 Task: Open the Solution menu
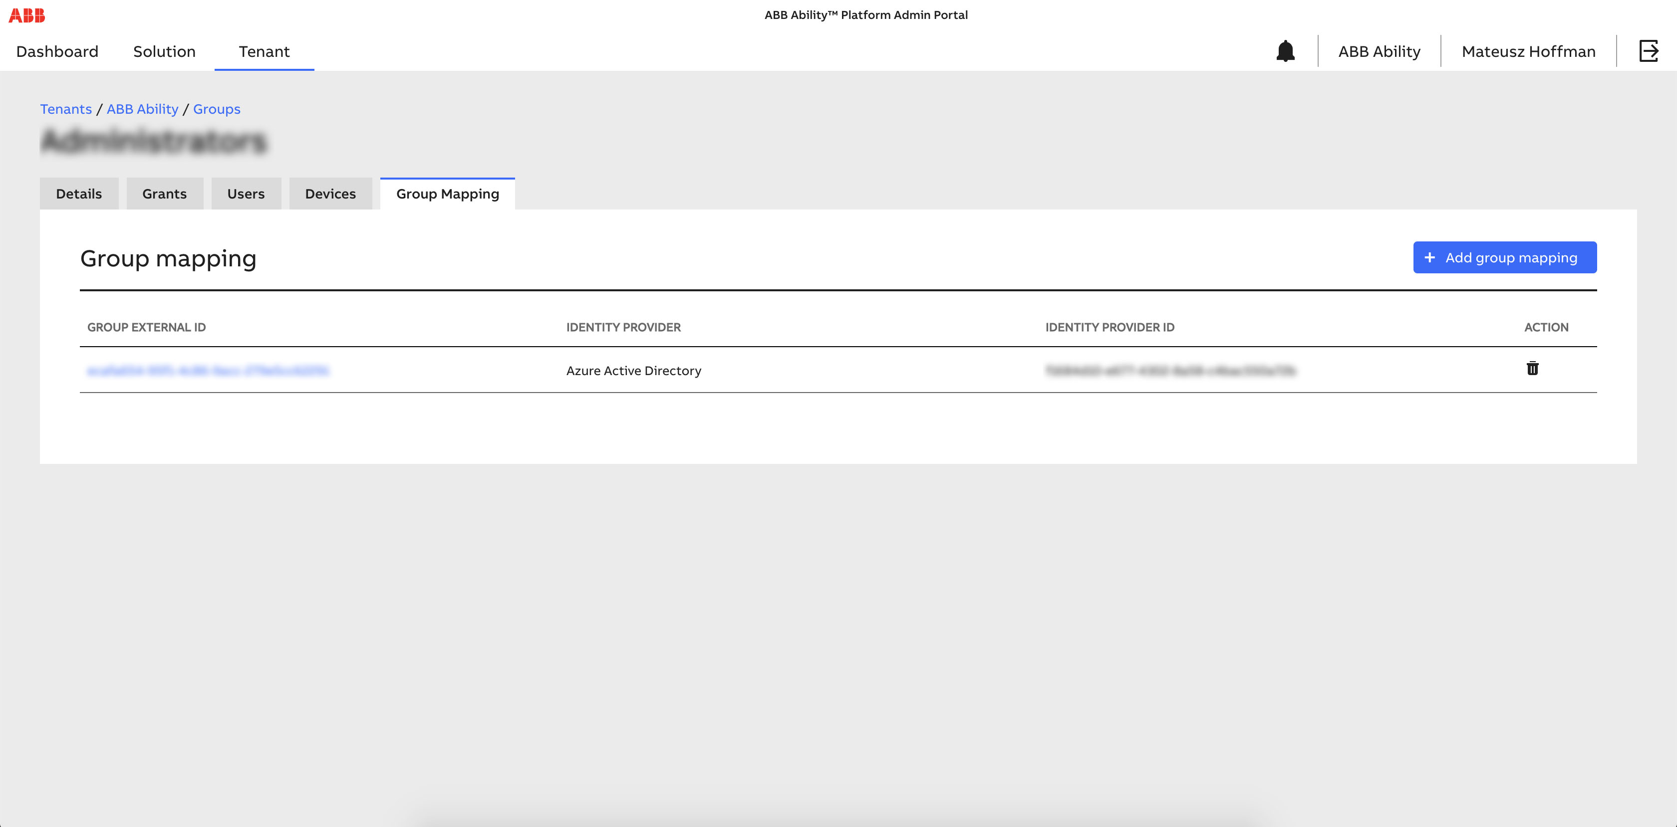pos(165,51)
